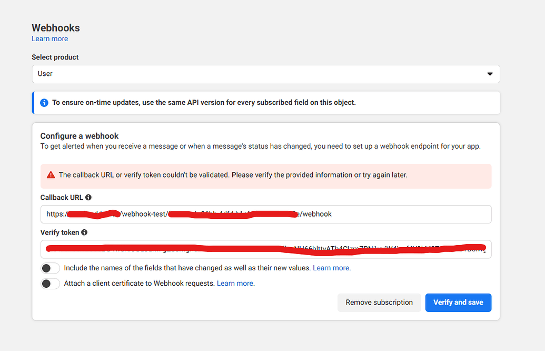Open the info tooltip next to Callback URL label
This screenshot has width=545, height=351.
pyautogui.click(x=88, y=197)
